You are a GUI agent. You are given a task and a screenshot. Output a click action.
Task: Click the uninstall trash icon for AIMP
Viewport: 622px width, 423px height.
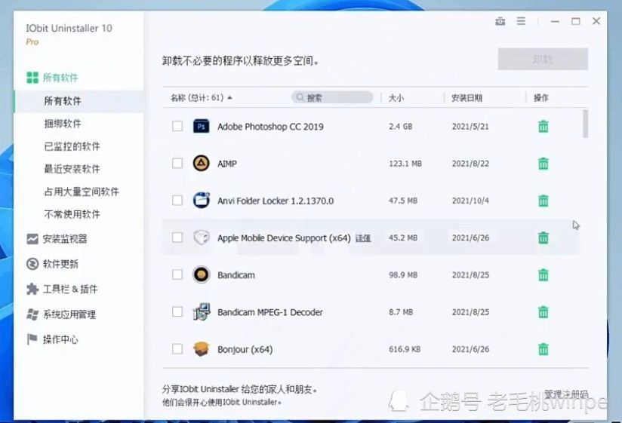(543, 164)
